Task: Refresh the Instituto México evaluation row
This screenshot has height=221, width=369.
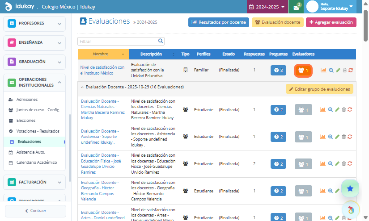Action: (351, 70)
